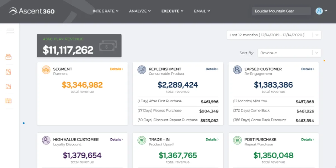
Task: Open the email inbox sidebar icon
Action: [x=9, y=57]
